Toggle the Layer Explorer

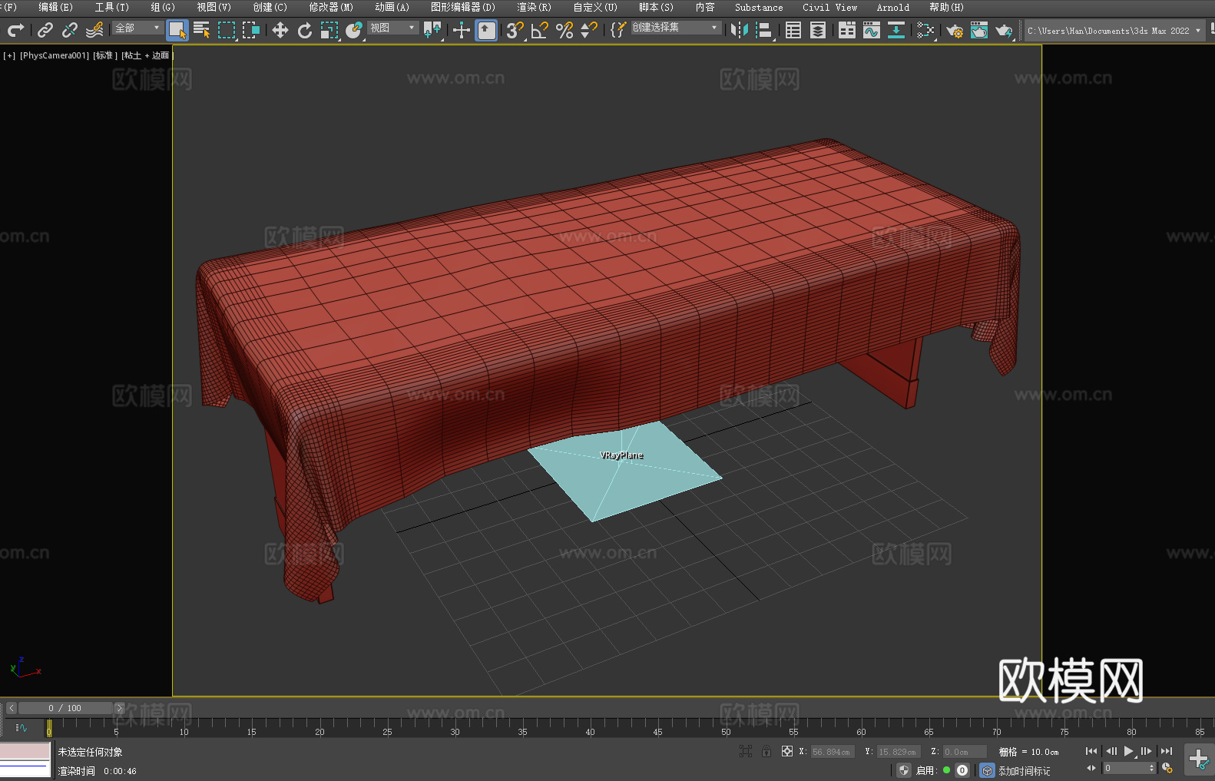pyautogui.click(x=818, y=31)
